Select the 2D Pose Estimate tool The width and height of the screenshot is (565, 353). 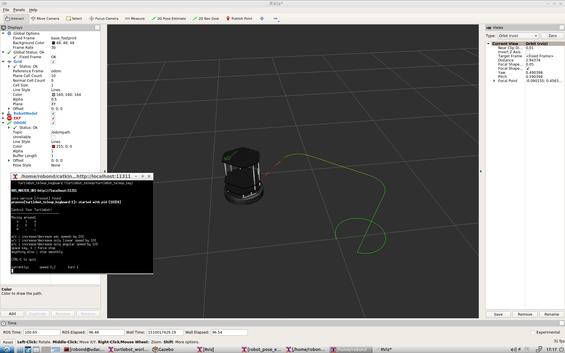[x=169, y=19]
